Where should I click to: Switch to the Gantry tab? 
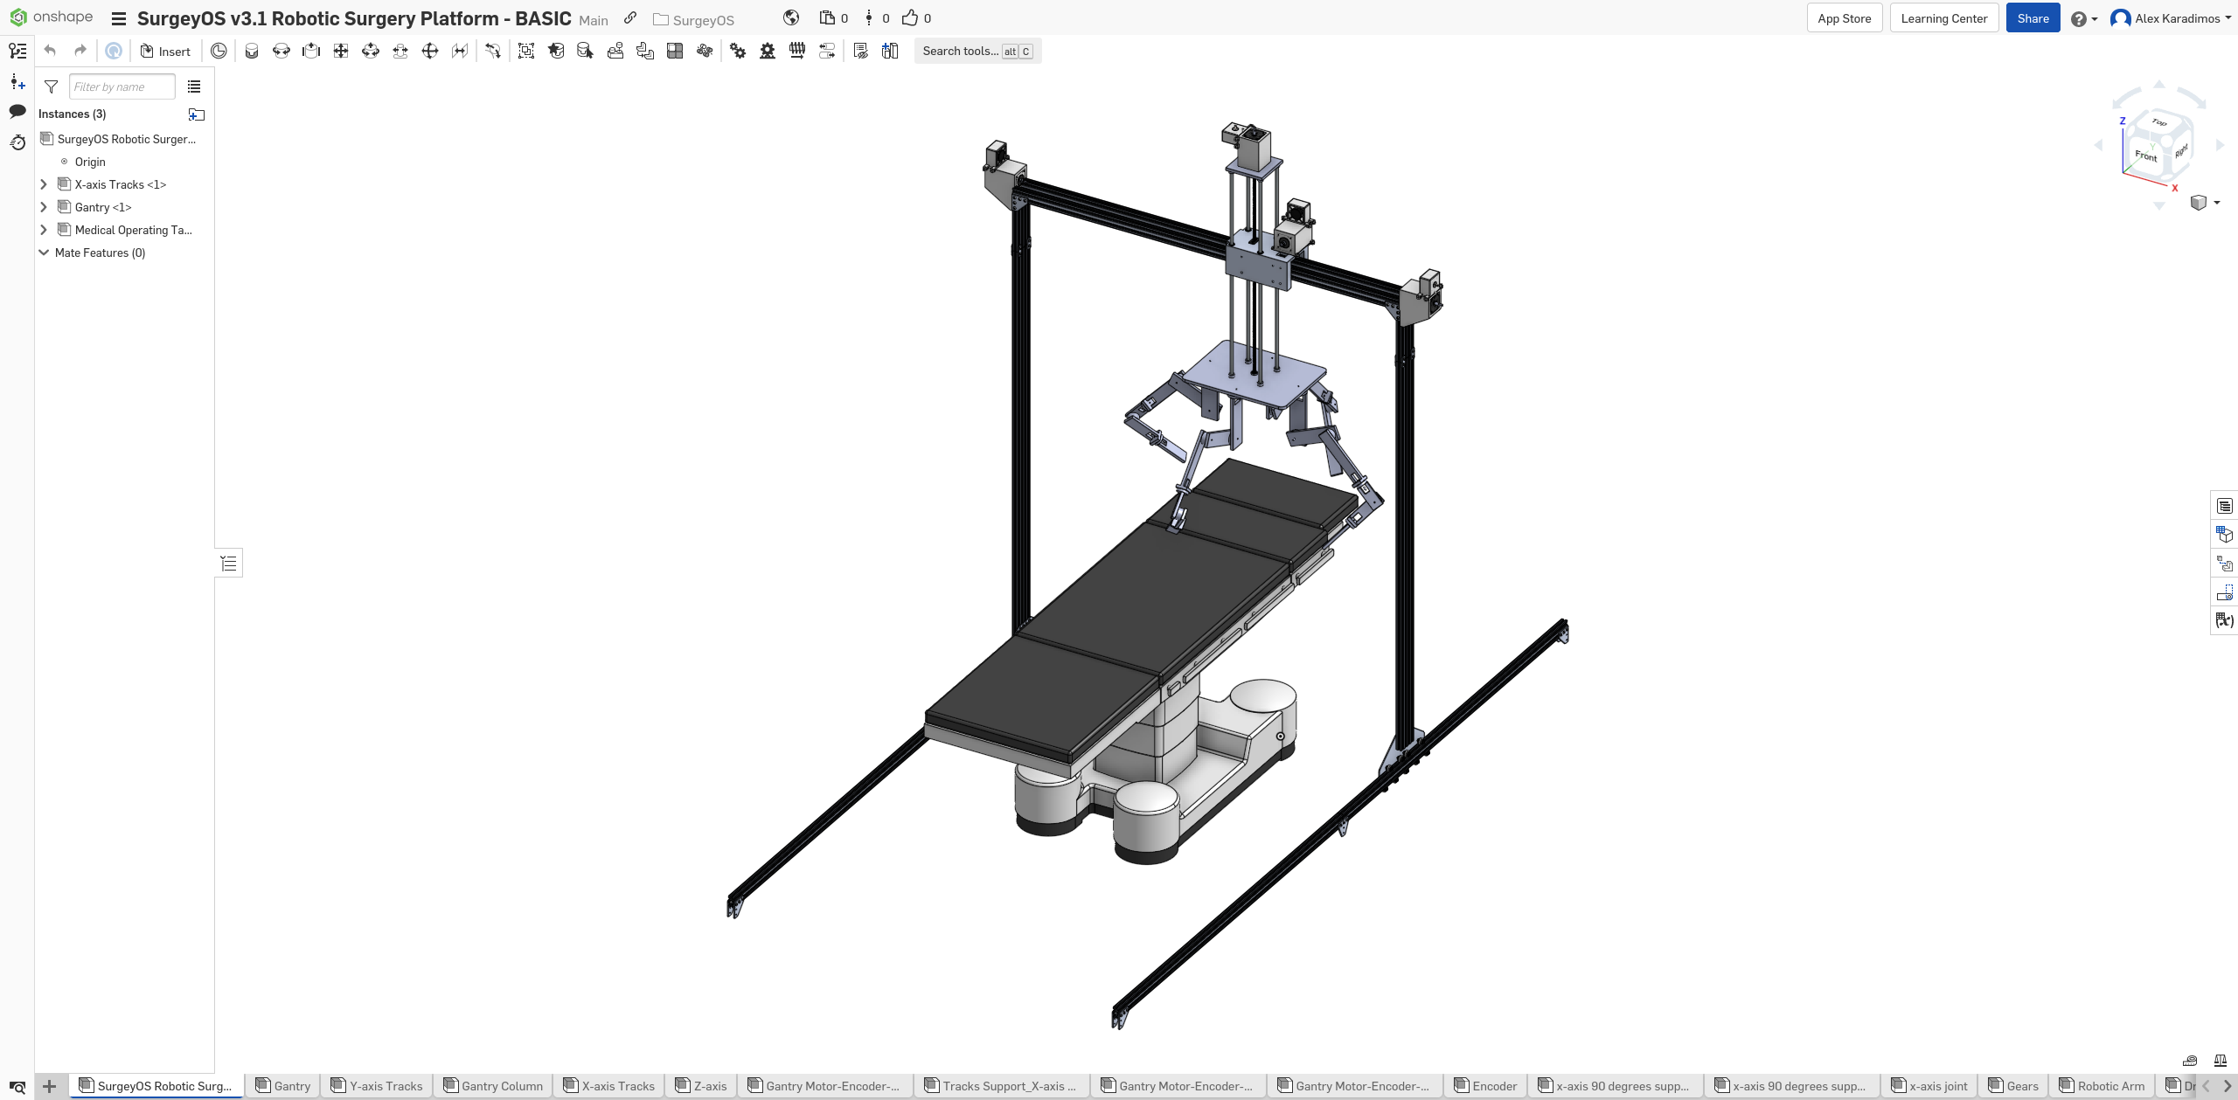[283, 1086]
